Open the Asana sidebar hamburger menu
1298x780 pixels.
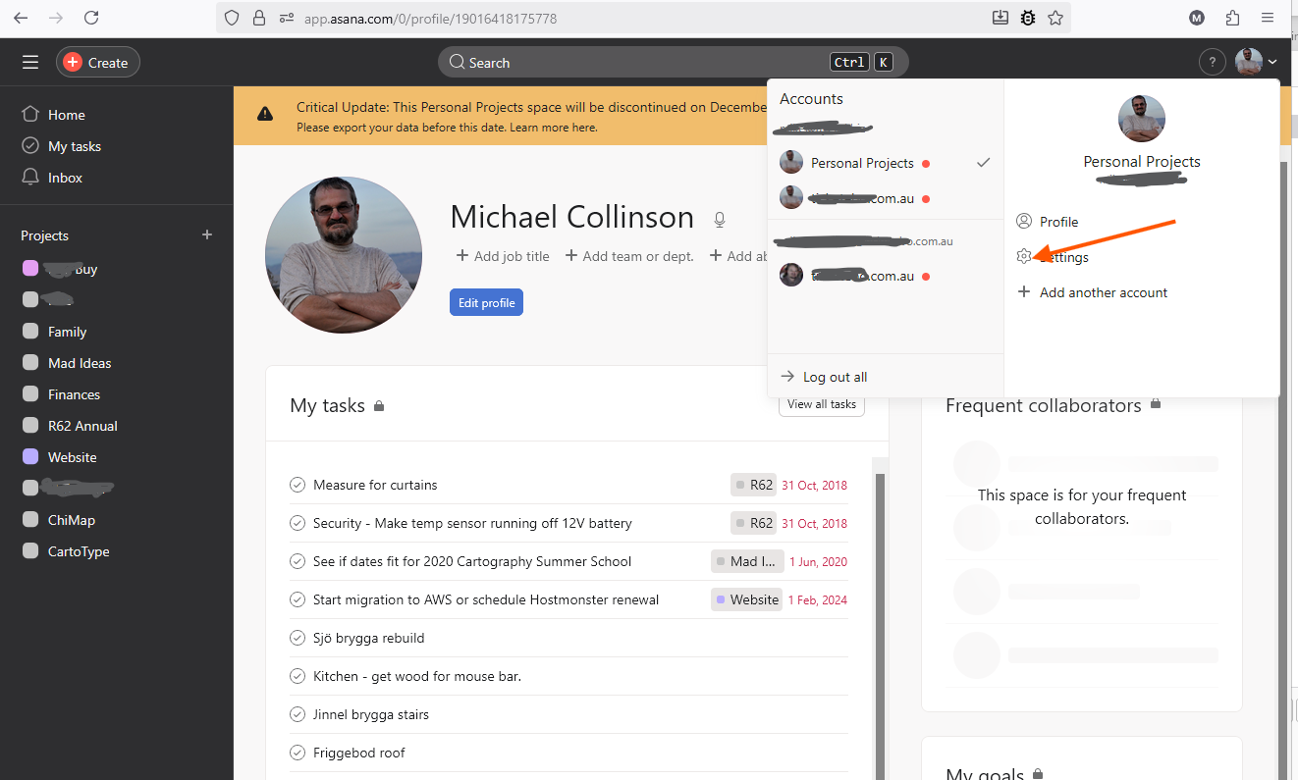click(30, 63)
